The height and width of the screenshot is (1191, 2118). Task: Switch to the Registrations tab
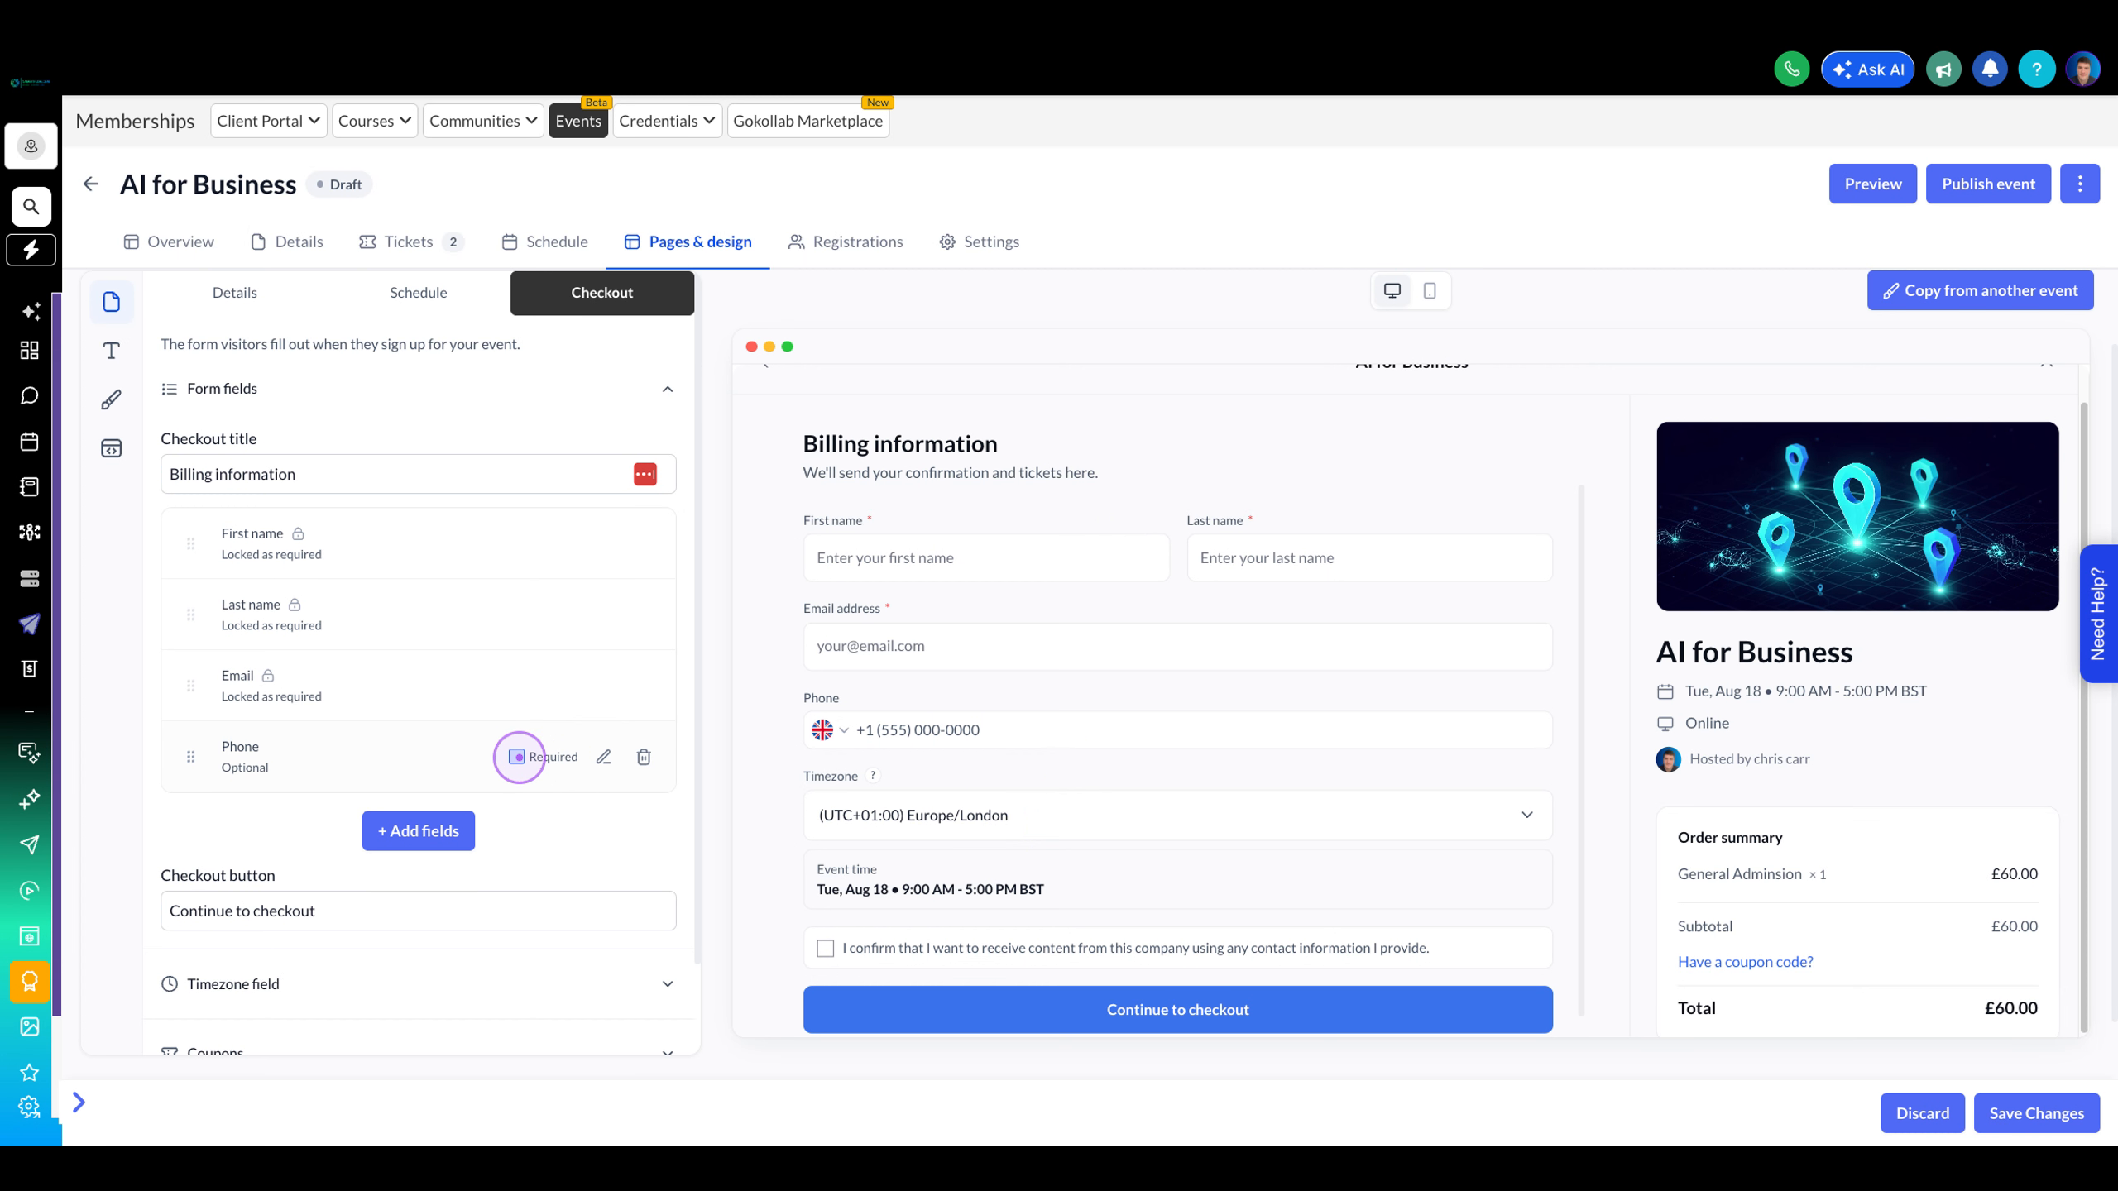click(x=846, y=242)
